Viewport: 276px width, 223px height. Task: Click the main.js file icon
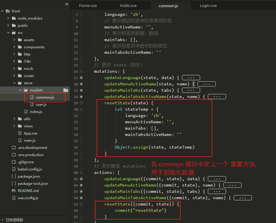[x=20, y=141]
